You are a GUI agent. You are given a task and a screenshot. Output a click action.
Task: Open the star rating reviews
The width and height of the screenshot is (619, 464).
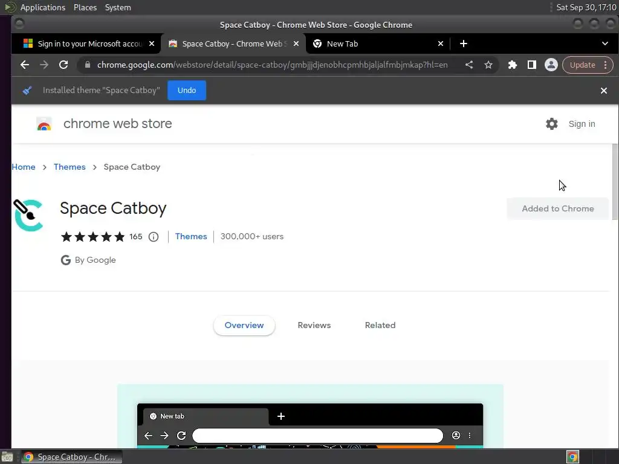tap(92, 237)
